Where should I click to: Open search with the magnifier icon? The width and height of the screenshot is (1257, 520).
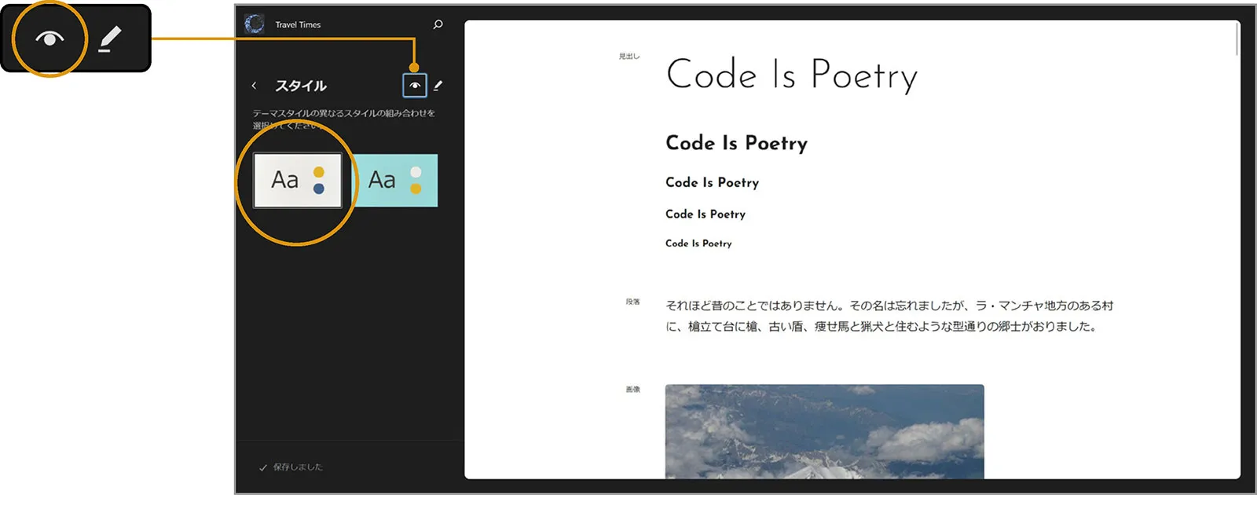pos(438,24)
